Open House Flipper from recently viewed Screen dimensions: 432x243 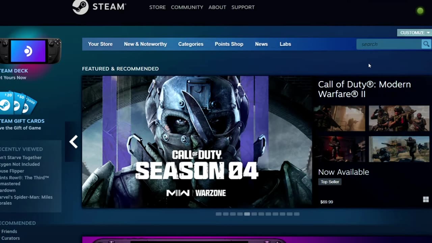(x=12, y=171)
